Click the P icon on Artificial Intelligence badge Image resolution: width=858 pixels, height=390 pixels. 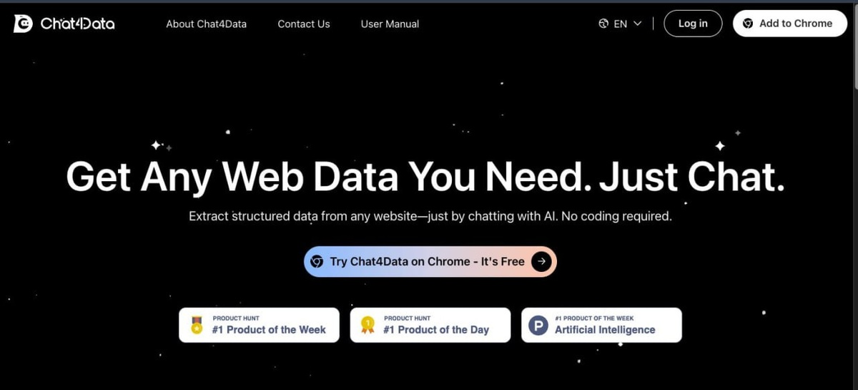tap(538, 327)
